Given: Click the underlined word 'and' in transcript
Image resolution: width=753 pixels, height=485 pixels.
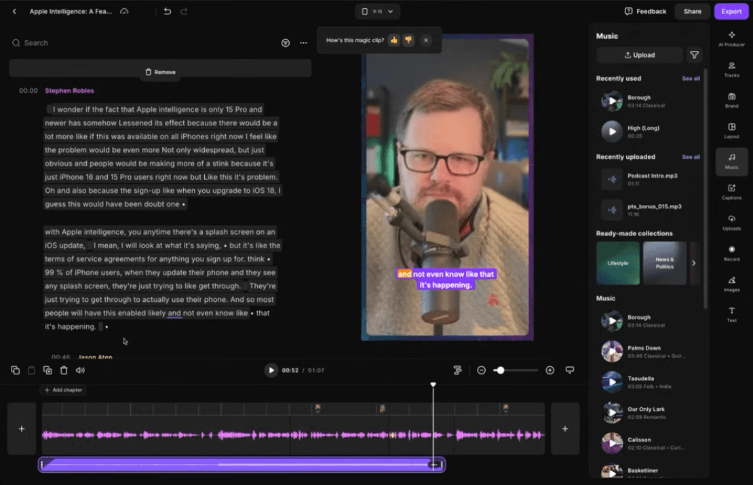Looking at the screenshot, I should pyautogui.click(x=174, y=313).
